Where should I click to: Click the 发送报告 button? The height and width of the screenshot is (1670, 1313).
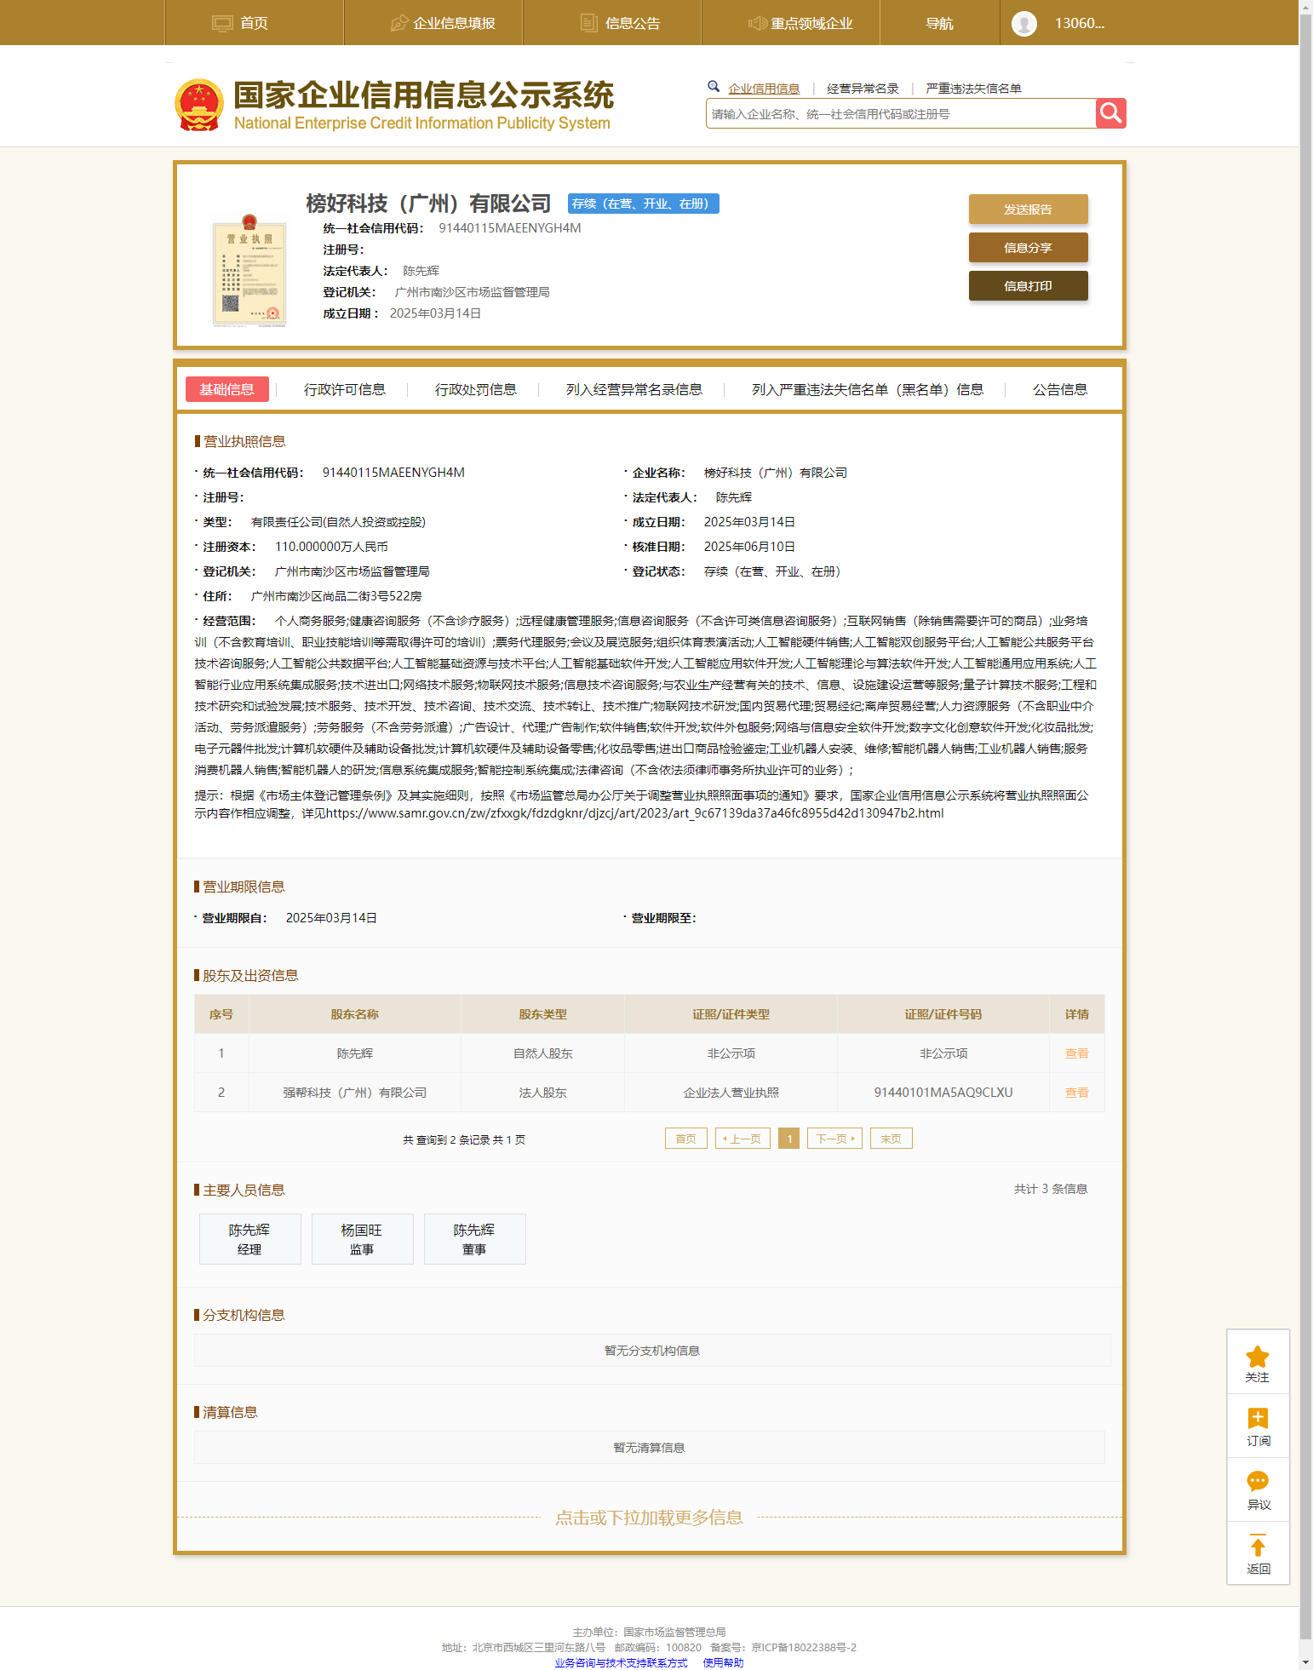point(1028,209)
